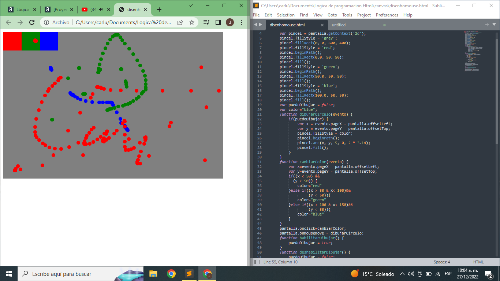
Task: Go forward in Chrome history
Action: [20, 22]
